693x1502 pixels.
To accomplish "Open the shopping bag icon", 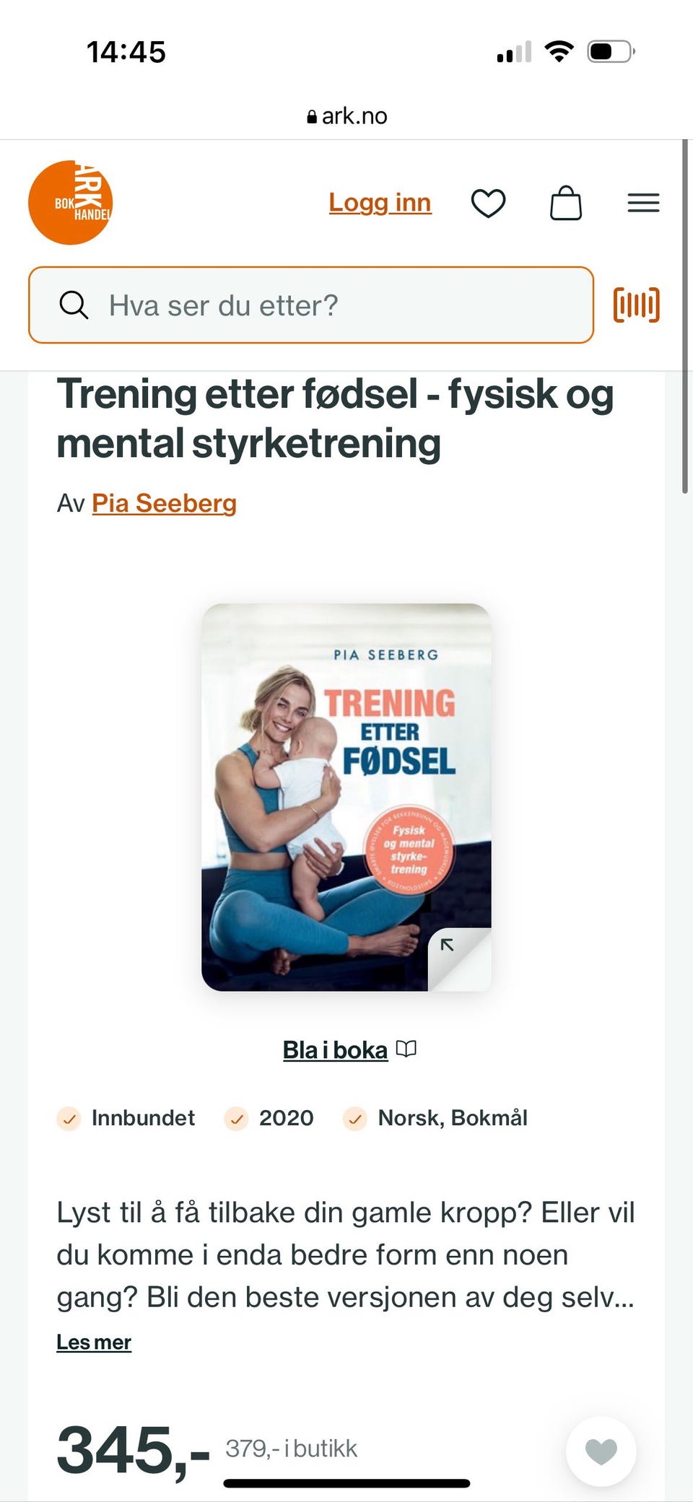I will (566, 203).
